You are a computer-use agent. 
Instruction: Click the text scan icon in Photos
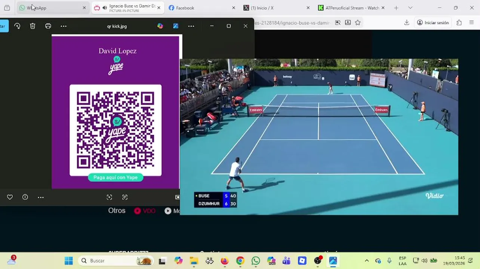pyautogui.click(x=125, y=197)
